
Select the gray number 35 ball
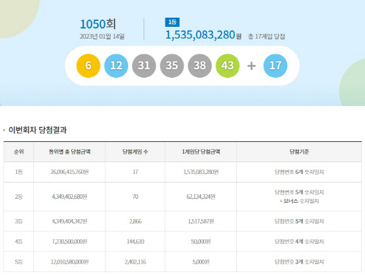[x=172, y=65]
